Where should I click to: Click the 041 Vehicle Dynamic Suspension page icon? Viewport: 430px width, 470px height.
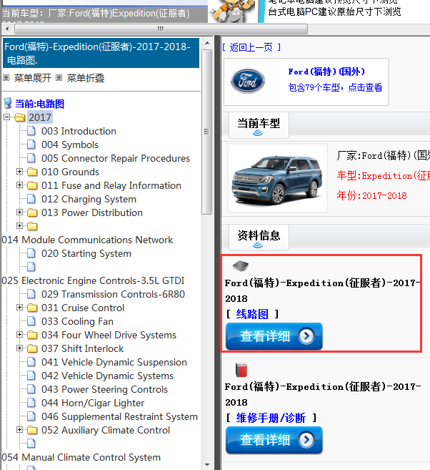[x=31, y=362]
